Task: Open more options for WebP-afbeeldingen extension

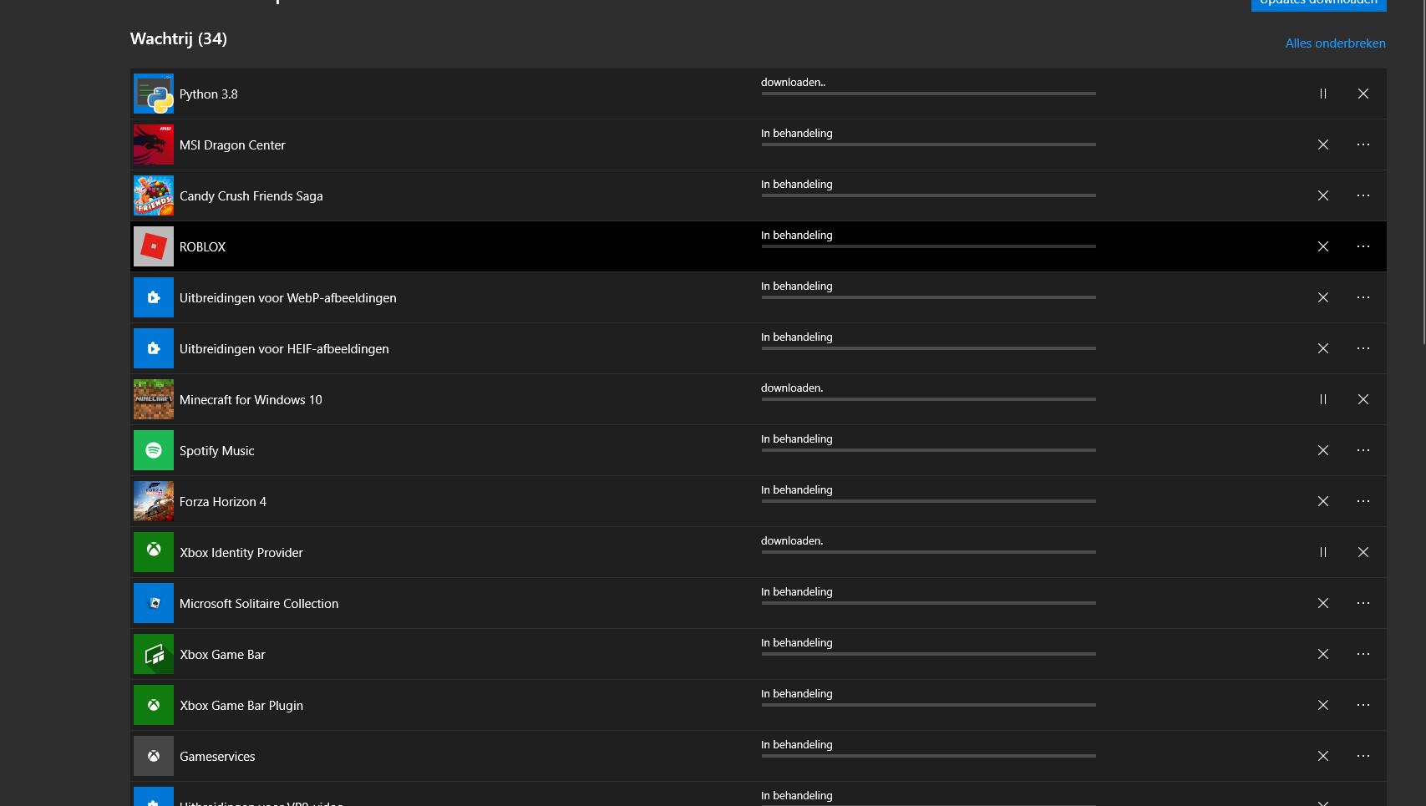Action: point(1363,297)
